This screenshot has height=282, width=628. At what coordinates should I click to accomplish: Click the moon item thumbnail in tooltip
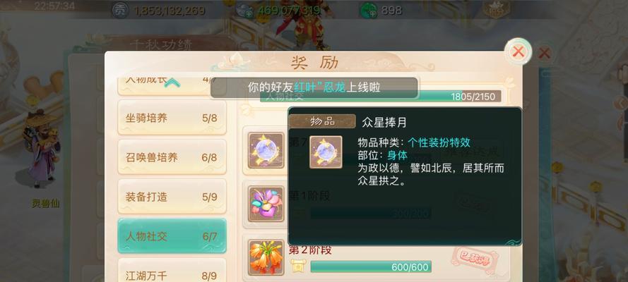[x=326, y=152]
